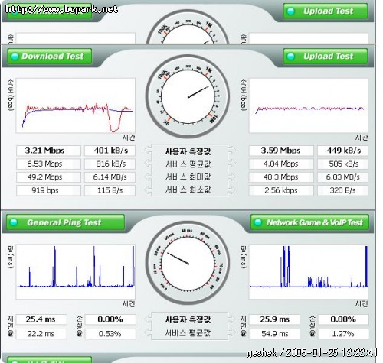The width and height of the screenshot is (383, 363).
Task: Click the general ping spike graph
Action: pyautogui.click(x=75, y=272)
